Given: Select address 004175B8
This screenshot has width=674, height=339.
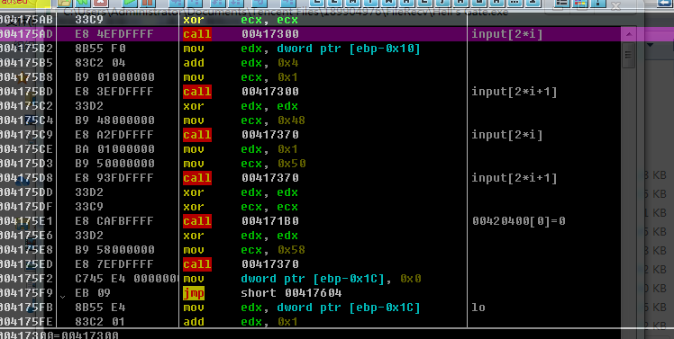Looking at the screenshot, I should point(26,77).
